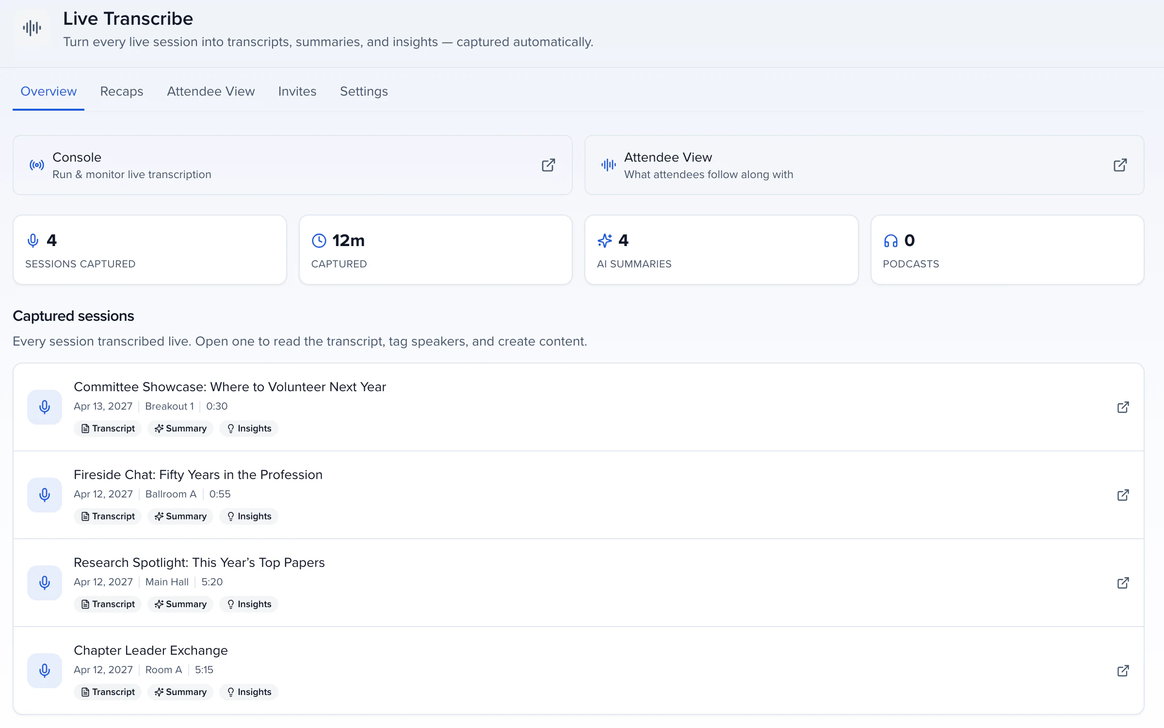Switch to the Recaps tab
Image resolution: width=1164 pixels, height=728 pixels.
(122, 91)
